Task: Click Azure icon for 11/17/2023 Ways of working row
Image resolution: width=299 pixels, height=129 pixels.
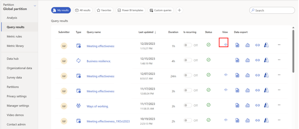Action: pos(266,105)
